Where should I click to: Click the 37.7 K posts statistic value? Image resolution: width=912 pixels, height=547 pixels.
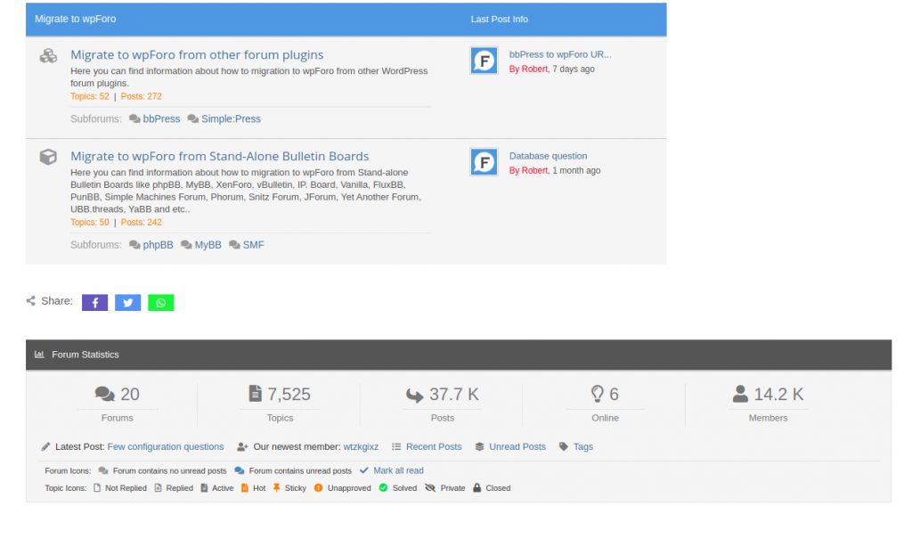pyautogui.click(x=454, y=394)
